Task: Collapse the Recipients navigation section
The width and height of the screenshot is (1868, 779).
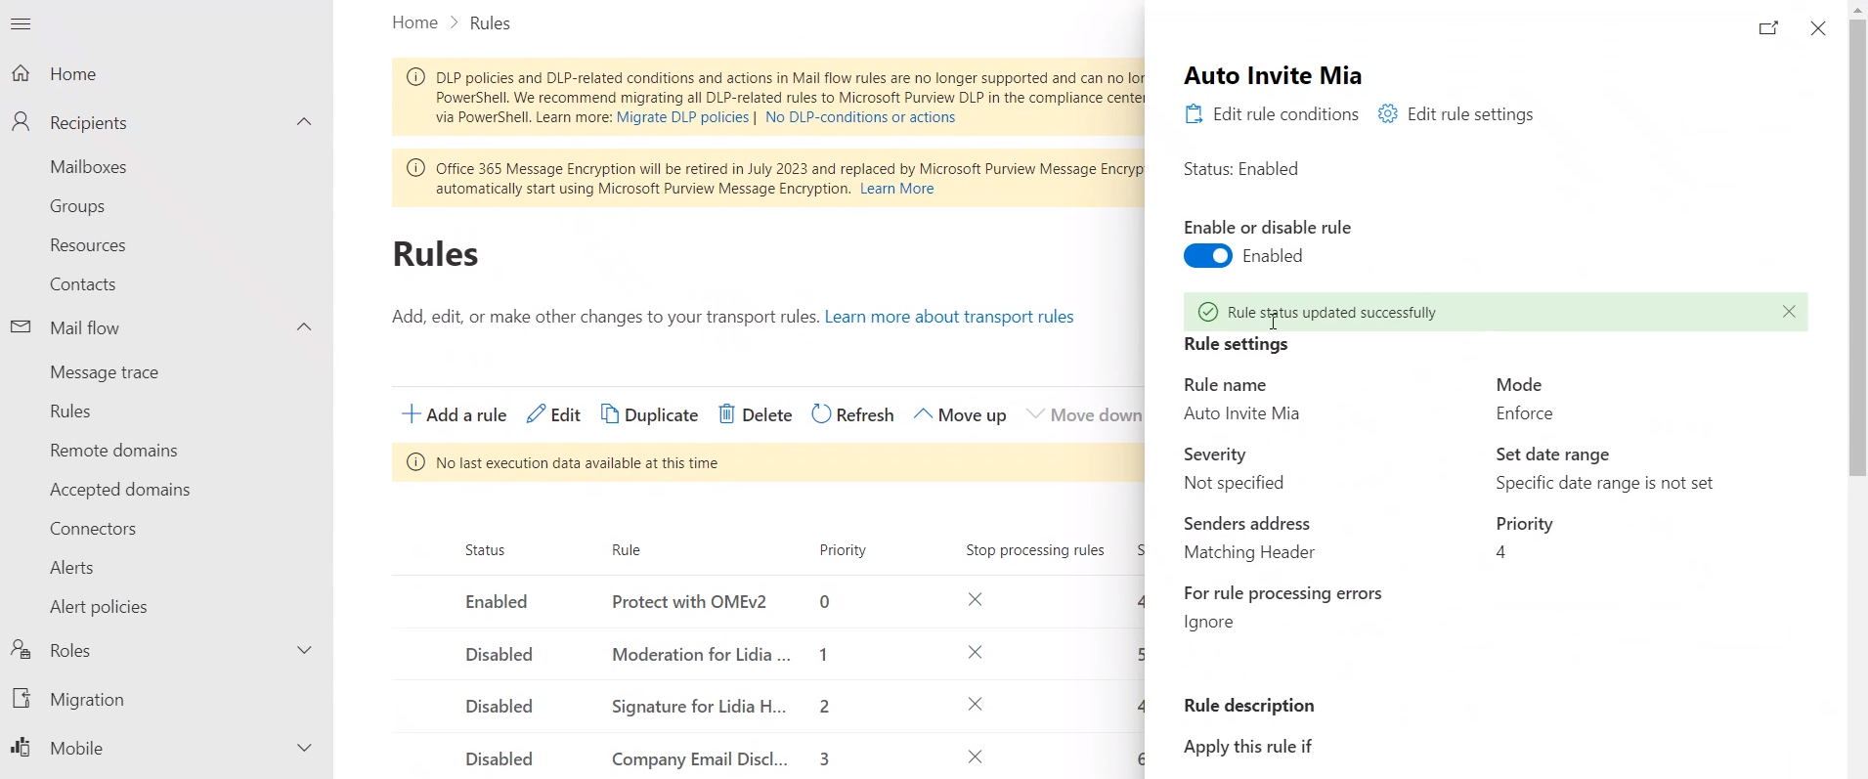Action: point(304,122)
